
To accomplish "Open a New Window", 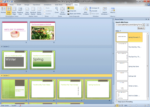I will pyautogui.click(x=85, y=11).
